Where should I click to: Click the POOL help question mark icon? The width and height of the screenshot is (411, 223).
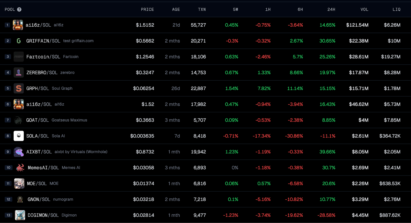point(19,10)
